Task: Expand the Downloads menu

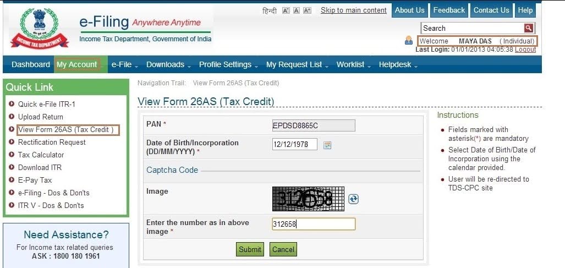Action: coord(168,65)
